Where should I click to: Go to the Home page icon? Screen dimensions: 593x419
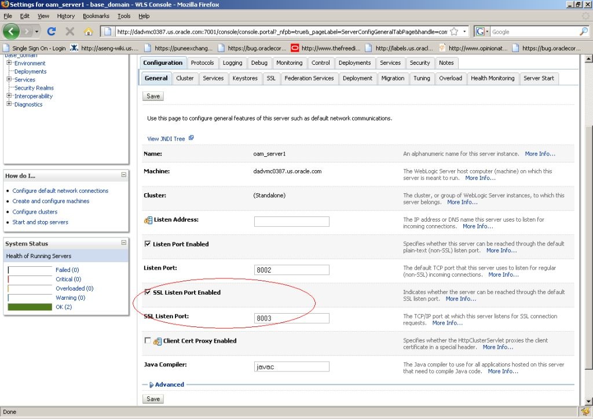(88, 31)
